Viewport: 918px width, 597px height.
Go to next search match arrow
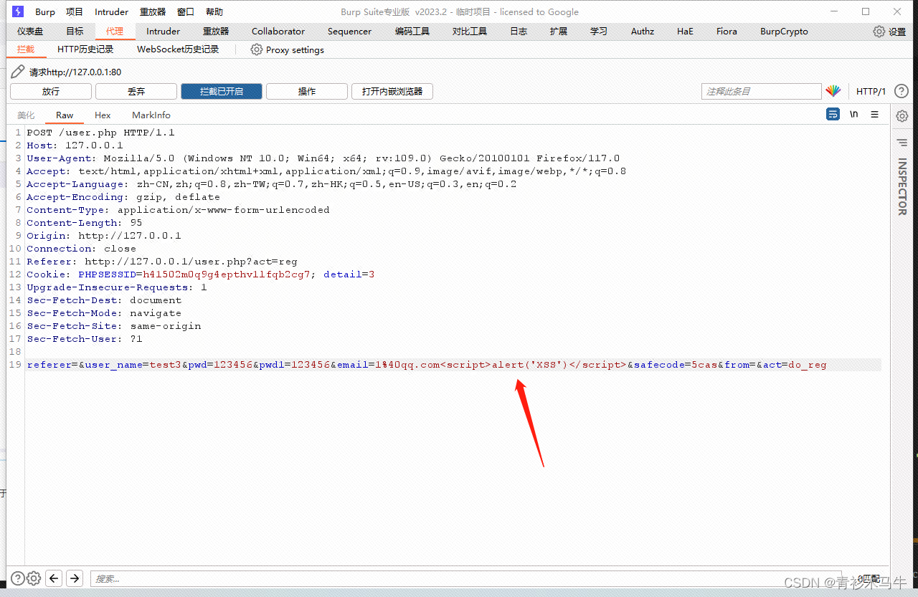[75, 578]
